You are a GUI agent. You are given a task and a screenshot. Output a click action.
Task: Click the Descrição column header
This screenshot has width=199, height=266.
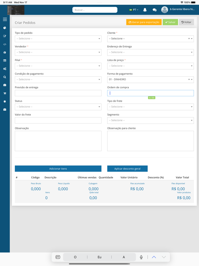click(x=51, y=177)
